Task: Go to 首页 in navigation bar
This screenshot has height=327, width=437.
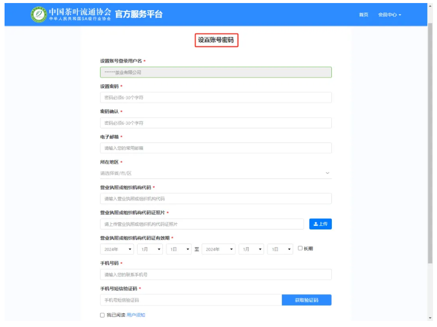Action: (x=364, y=15)
